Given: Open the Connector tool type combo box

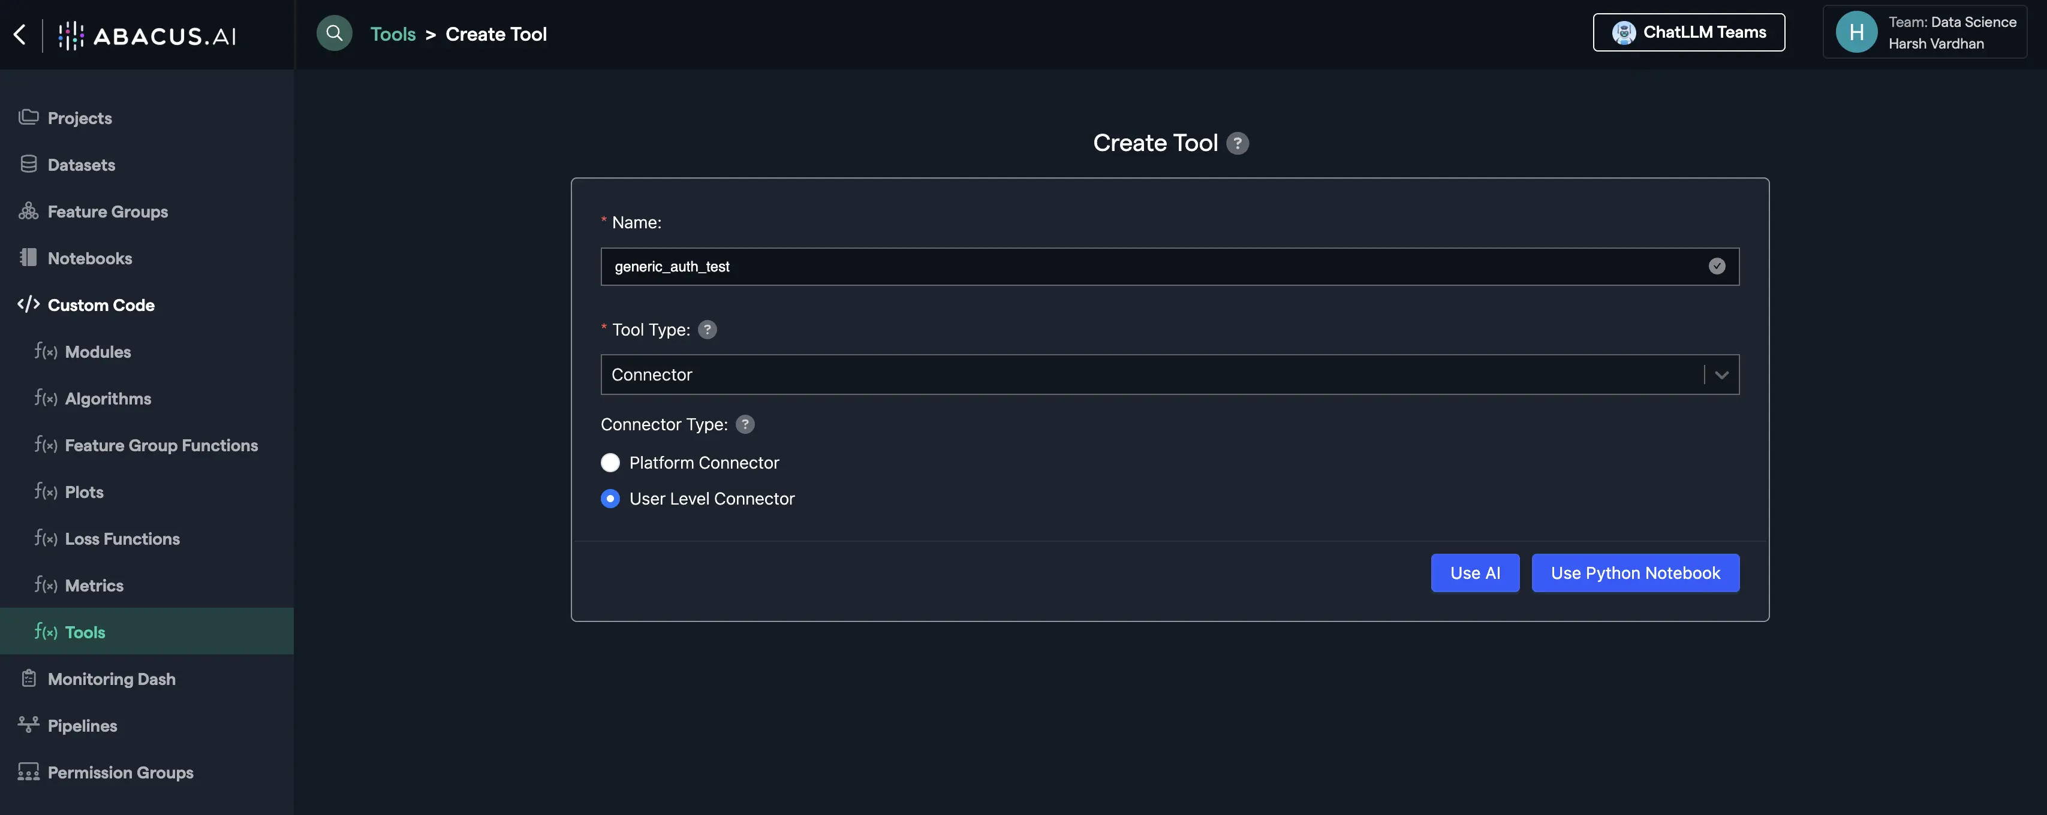Looking at the screenshot, I should coord(1144,375).
